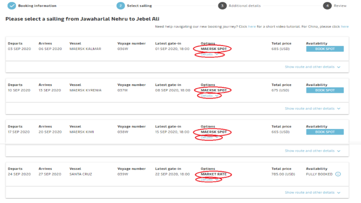The image size is (361, 203).
Task: Click departure date 10 SEP 2020
Action: [19, 90]
